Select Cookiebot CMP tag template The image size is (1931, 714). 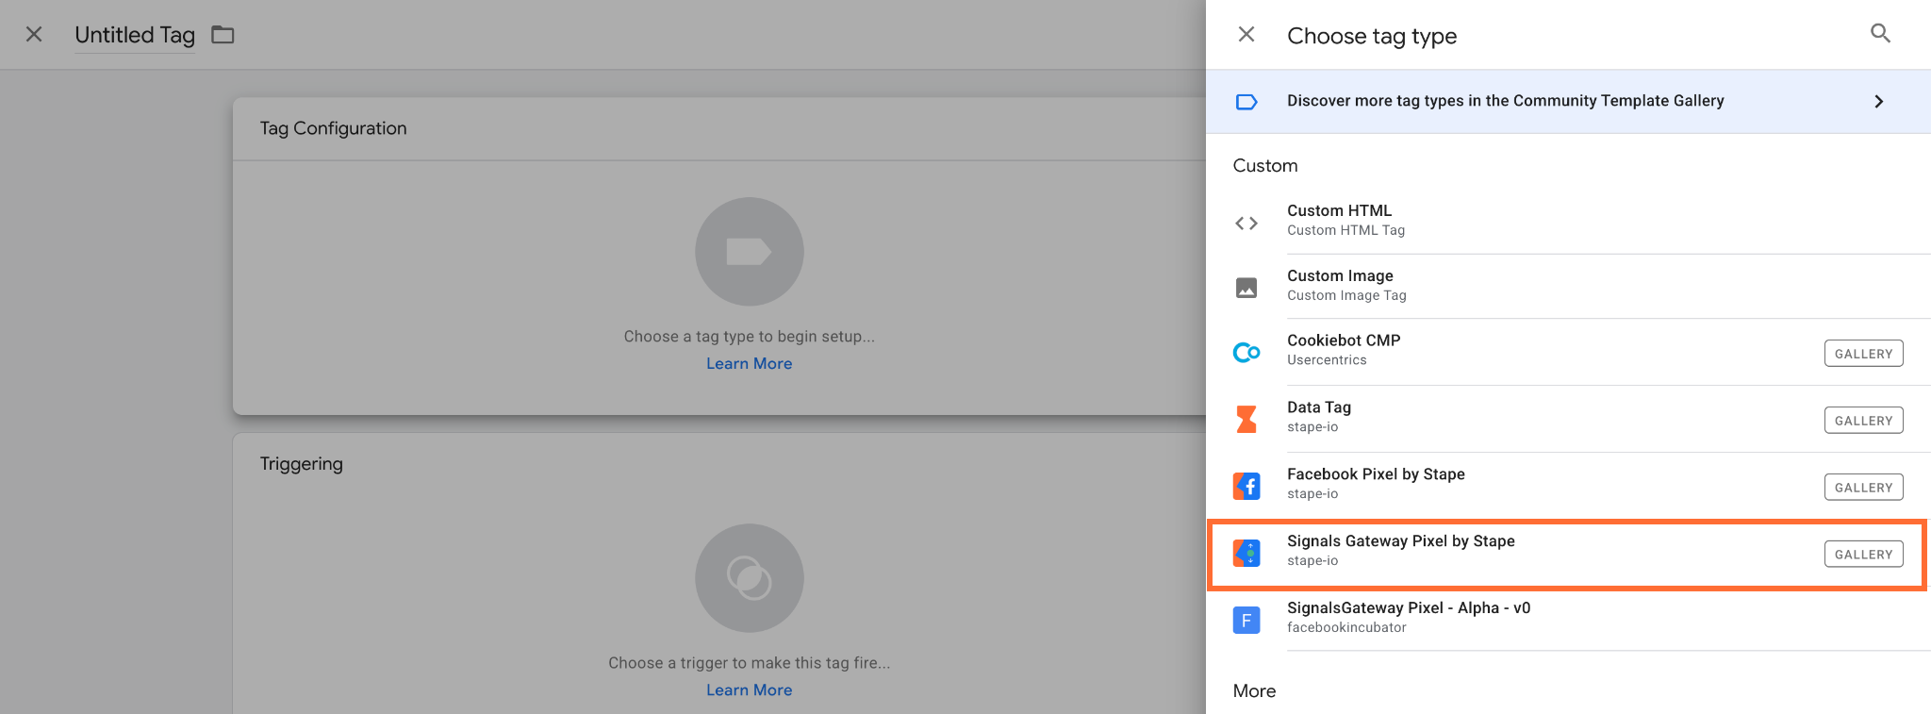tap(1568, 352)
